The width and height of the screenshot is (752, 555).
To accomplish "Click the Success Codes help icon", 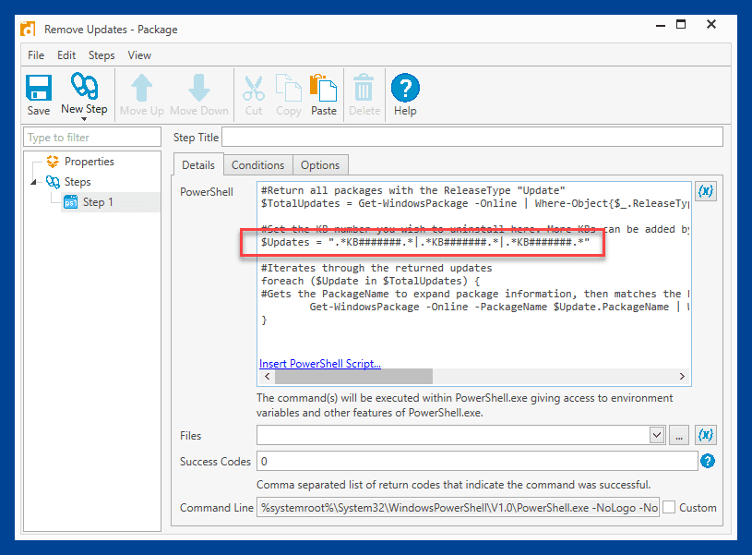I will tap(708, 462).
